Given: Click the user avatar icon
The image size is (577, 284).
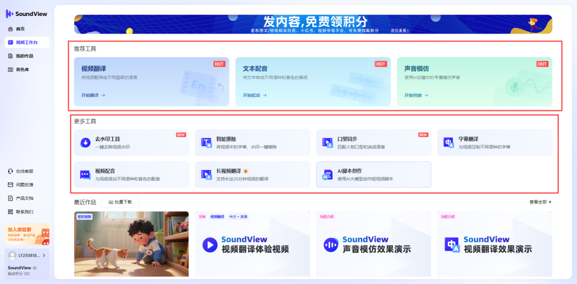Looking at the screenshot, I should [x=12, y=255].
